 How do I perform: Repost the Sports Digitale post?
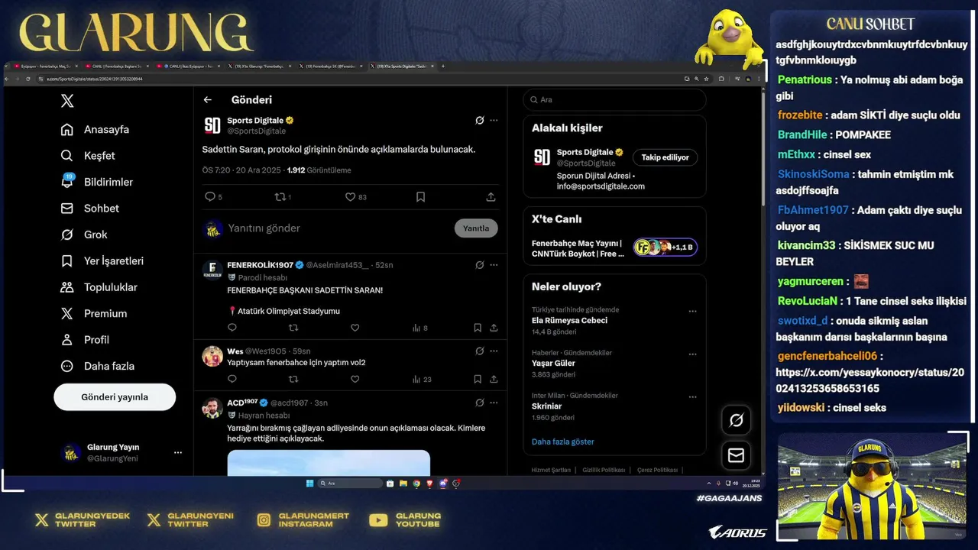280,197
